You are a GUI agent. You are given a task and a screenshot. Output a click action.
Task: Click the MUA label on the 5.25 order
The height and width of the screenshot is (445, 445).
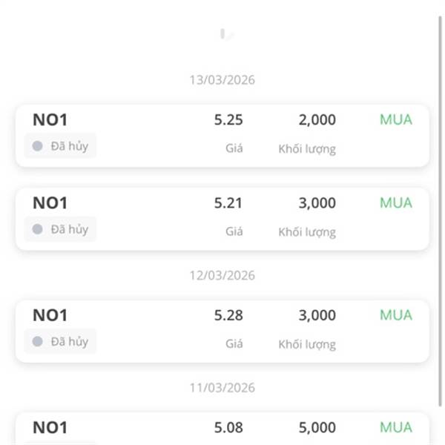point(396,119)
